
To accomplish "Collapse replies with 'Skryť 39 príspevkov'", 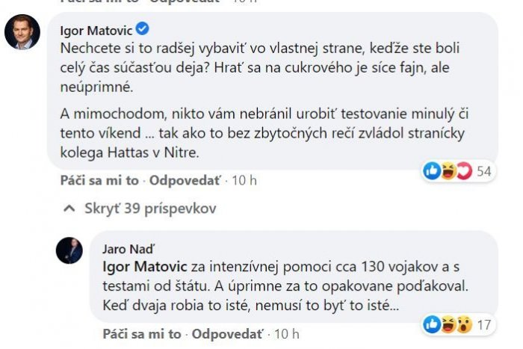I will (x=150, y=209).
